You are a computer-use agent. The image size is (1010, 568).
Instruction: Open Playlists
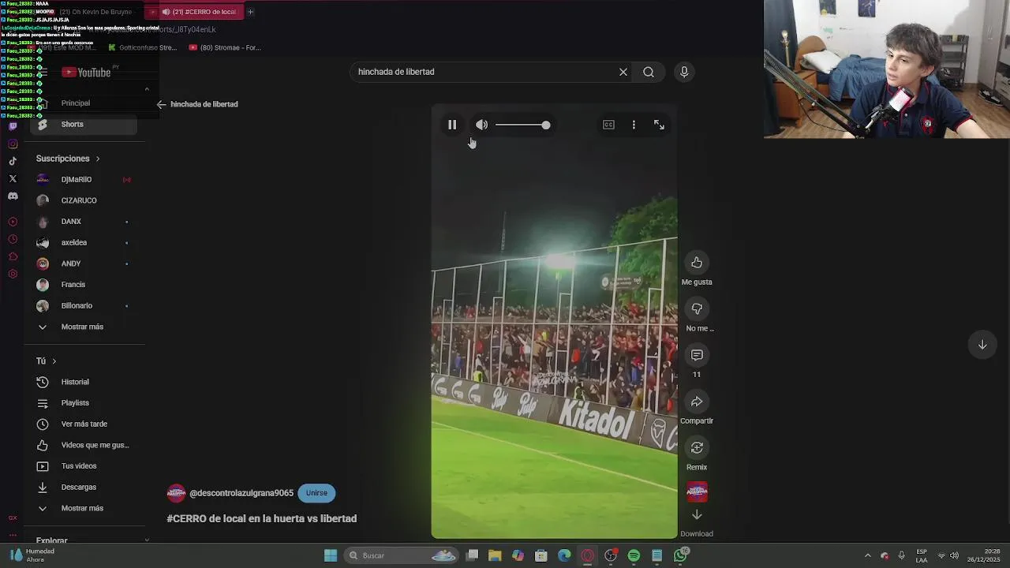tap(84, 403)
